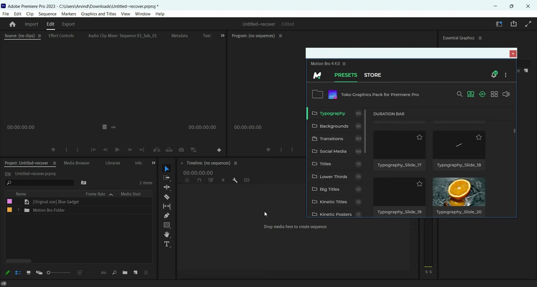Select the Hand tool
The image size is (537, 287).
coord(167,234)
